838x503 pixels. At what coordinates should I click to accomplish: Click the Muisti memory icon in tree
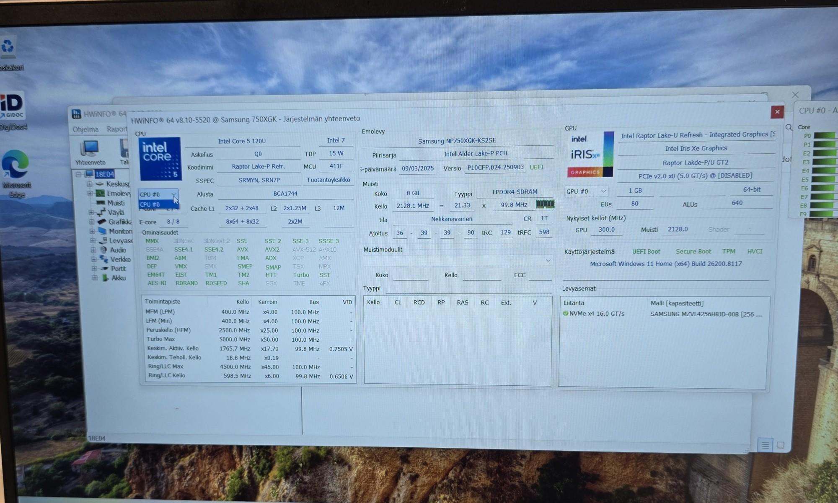101,203
